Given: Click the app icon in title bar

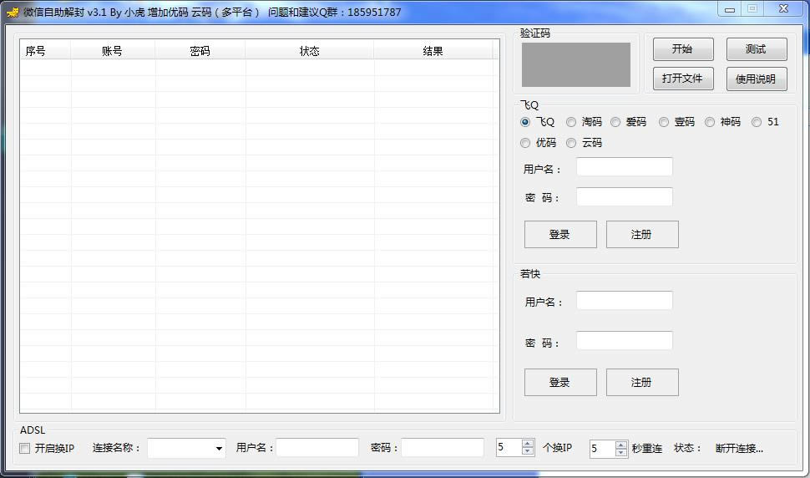Looking at the screenshot, I should (13, 12).
